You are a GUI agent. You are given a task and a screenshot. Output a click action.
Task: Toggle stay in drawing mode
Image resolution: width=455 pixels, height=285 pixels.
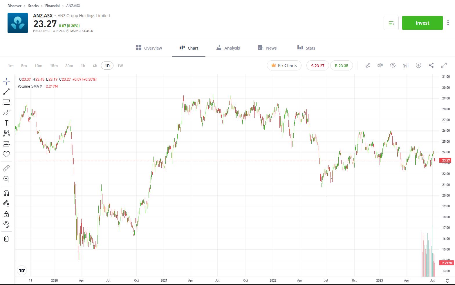6,204
